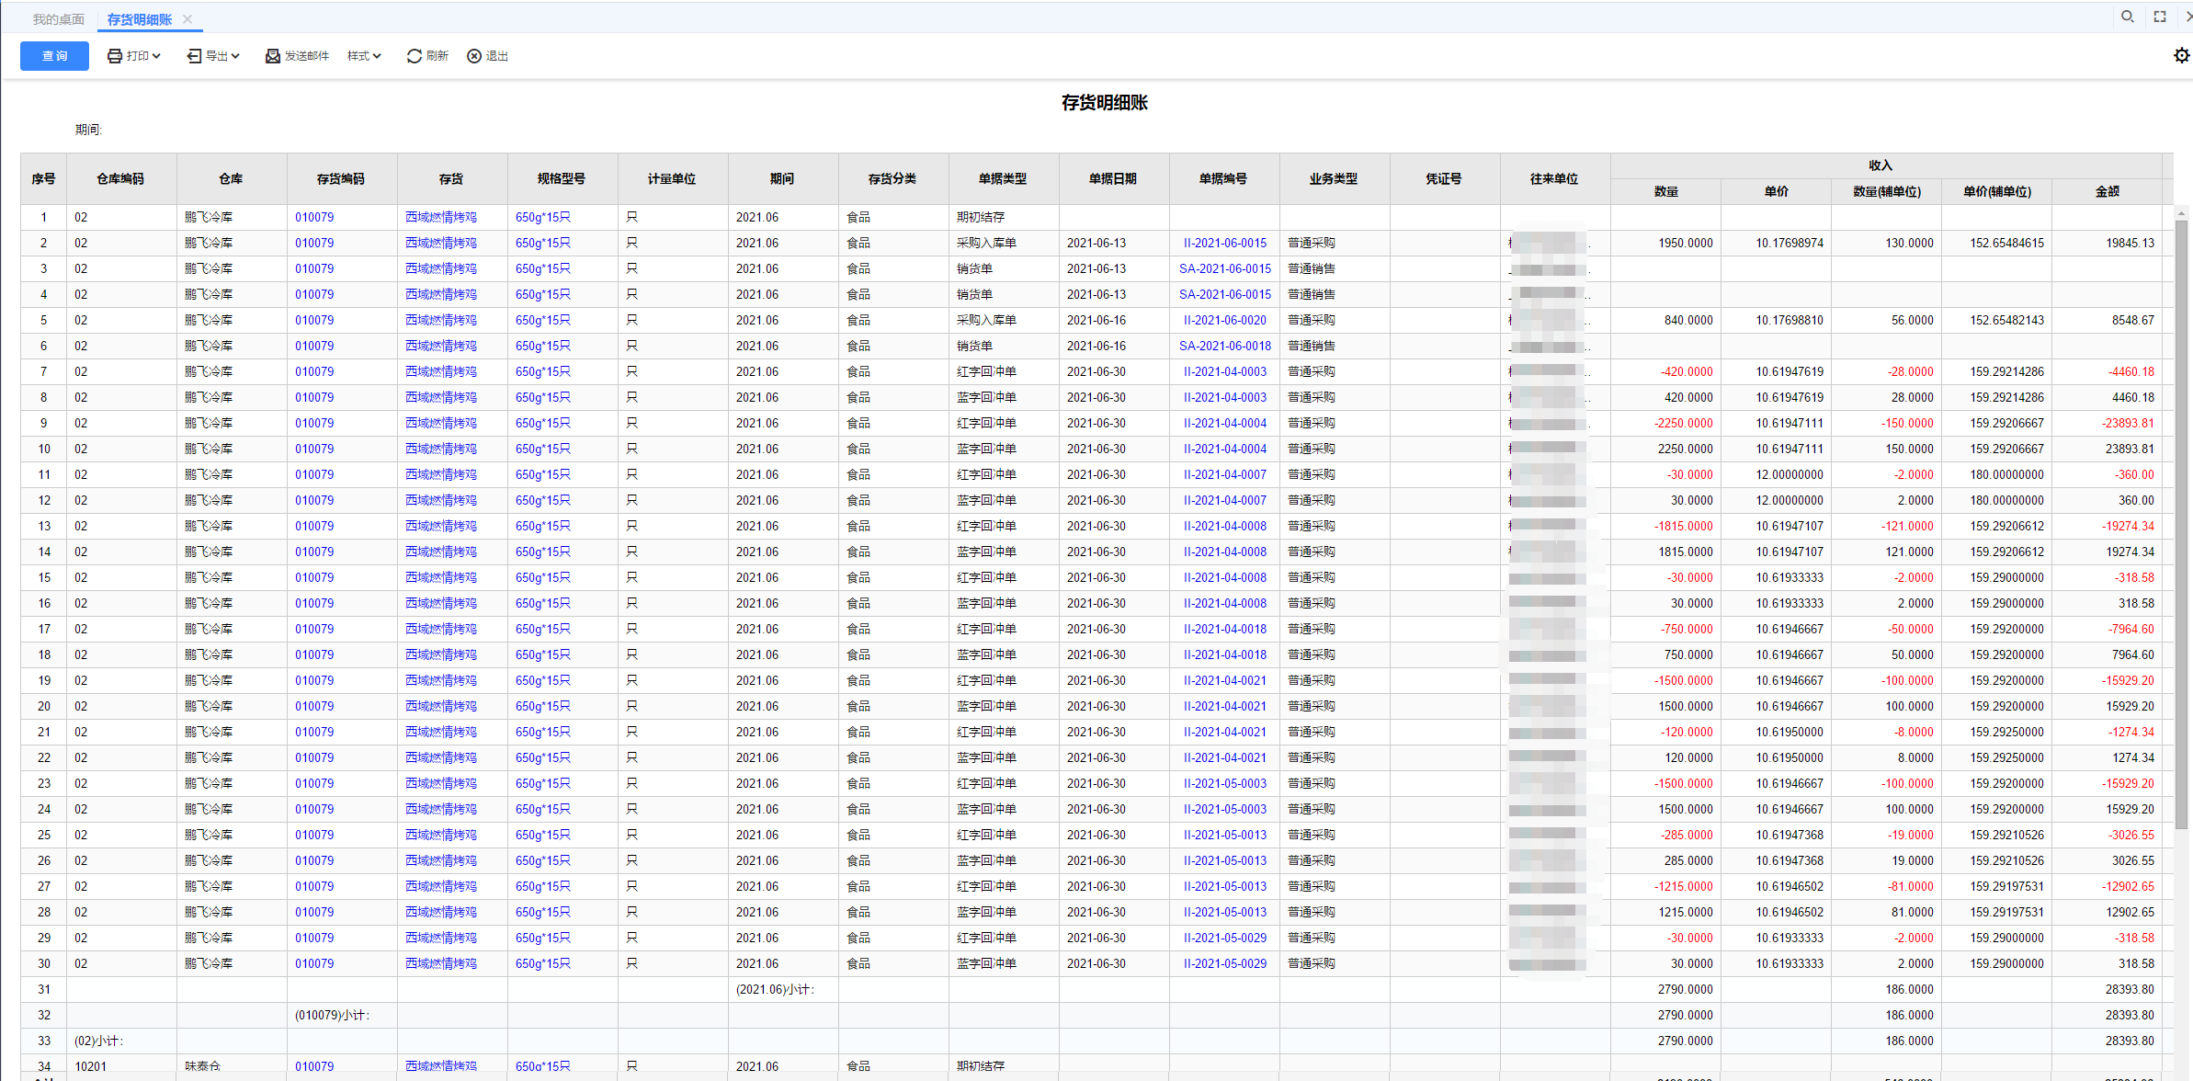2193x1081 pixels.
Task: Click the 退出 exit icon
Action: [x=474, y=56]
